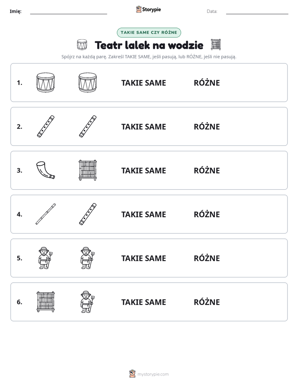Image resolution: width=298 pixels, height=386 pixels.
Task: Click the farmer puppet in row 6
Action: point(88,302)
